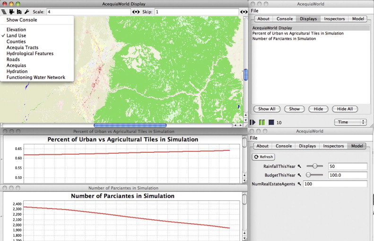Click the movie camera record icon
Viewport: 374px width, 241px height.
(11, 12)
